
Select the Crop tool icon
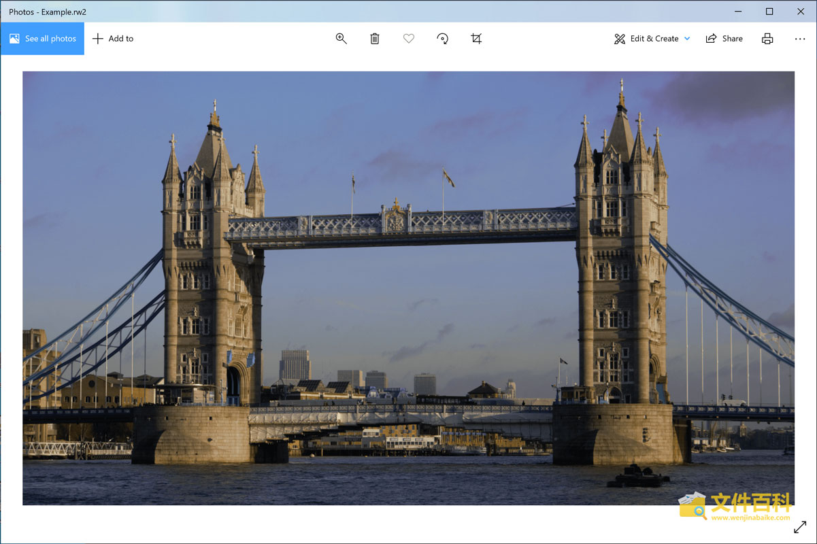point(476,39)
